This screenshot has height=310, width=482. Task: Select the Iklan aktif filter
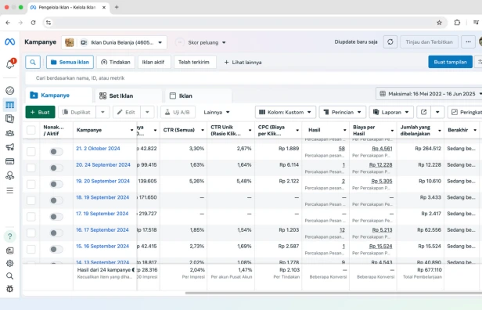[153, 62]
